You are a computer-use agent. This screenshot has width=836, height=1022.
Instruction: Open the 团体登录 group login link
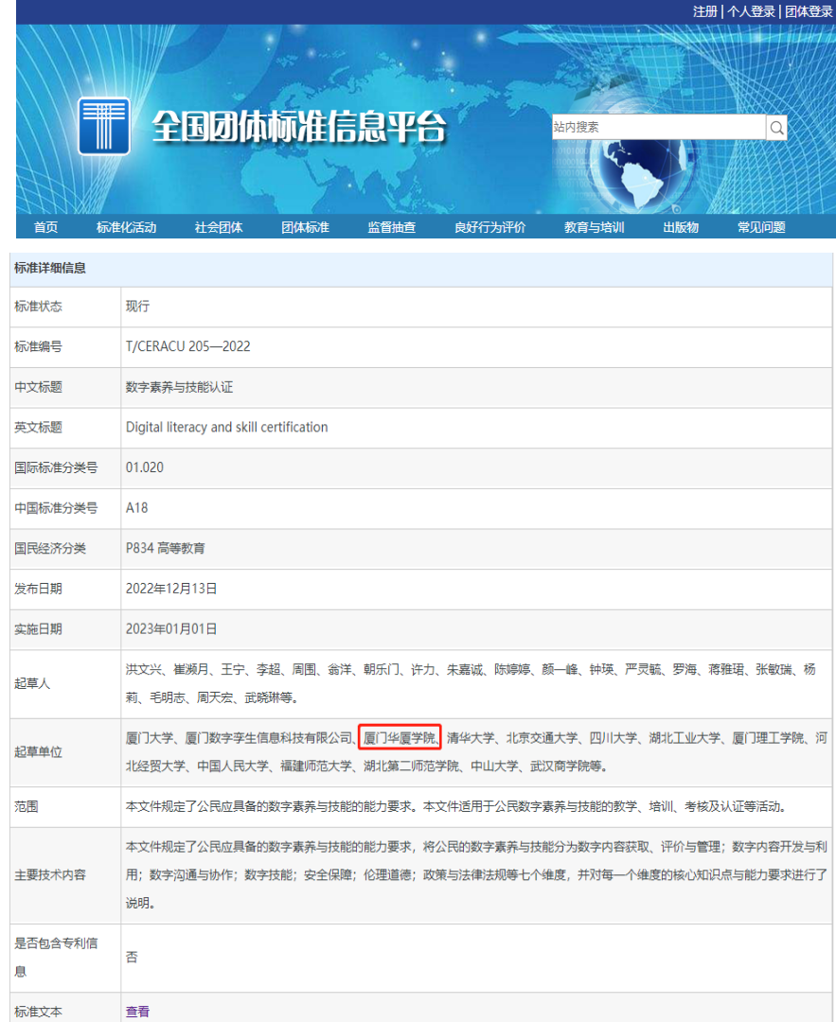(x=808, y=11)
